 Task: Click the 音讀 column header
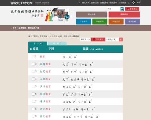[85, 49]
